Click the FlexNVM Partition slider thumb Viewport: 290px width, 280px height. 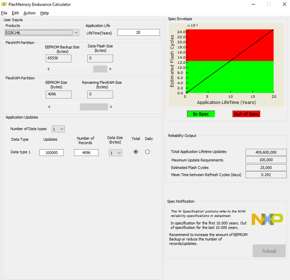(100, 69)
